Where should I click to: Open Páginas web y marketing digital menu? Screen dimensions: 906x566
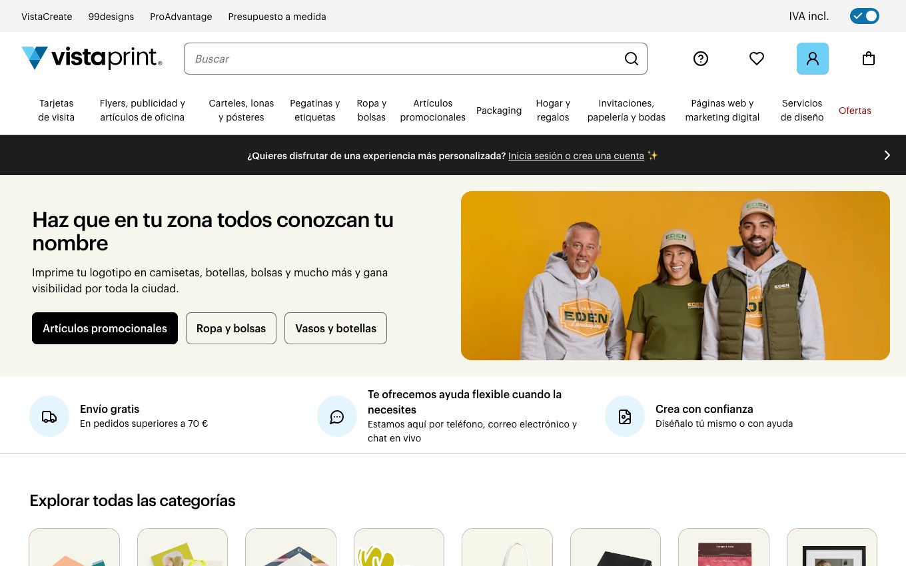click(722, 111)
